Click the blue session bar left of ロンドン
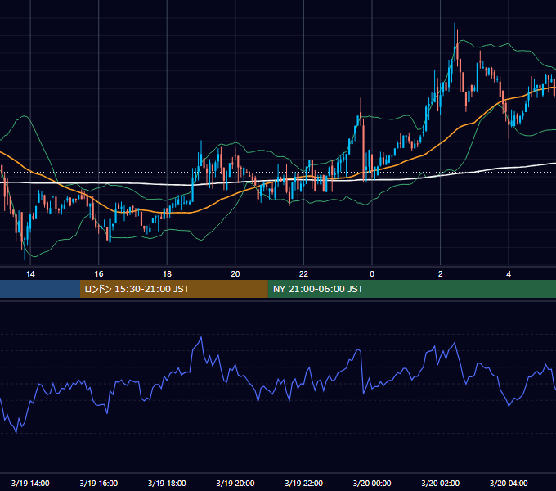This screenshot has height=491, width=556. click(40, 289)
